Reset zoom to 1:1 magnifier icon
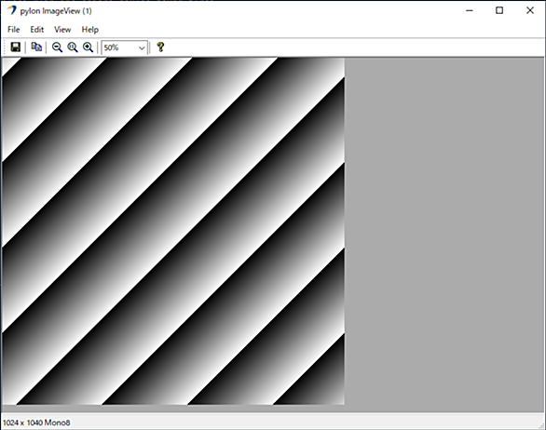The width and height of the screenshot is (546, 430). click(73, 47)
